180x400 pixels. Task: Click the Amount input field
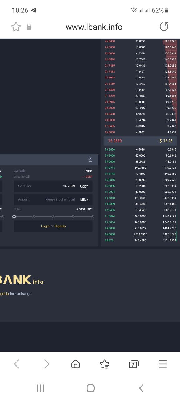tap(53, 199)
